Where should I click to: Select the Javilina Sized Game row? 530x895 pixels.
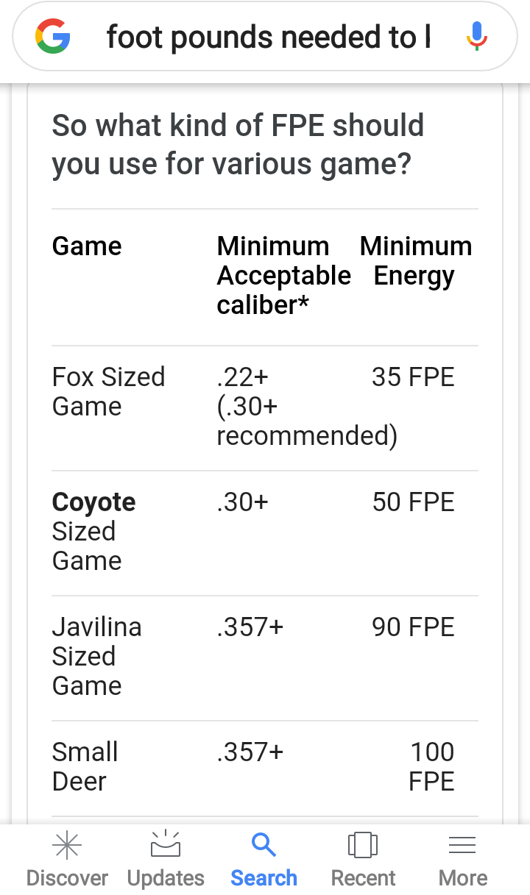(265, 658)
